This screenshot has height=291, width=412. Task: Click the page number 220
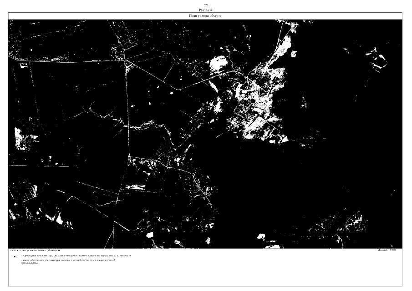205,4
